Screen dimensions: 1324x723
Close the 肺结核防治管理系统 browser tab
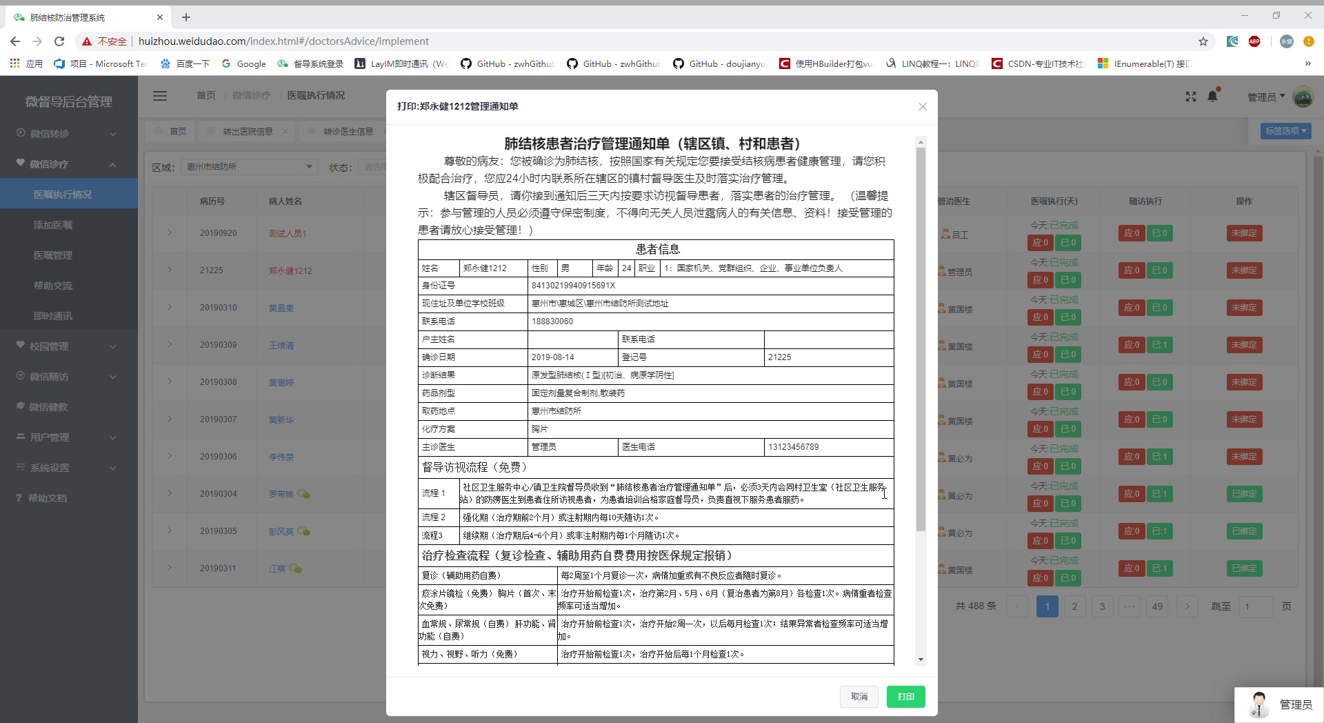click(160, 17)
